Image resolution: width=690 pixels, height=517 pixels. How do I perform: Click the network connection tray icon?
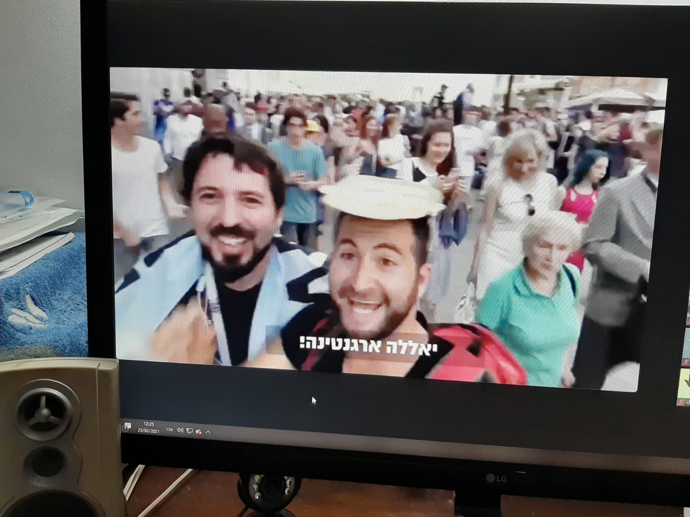click(x=189, y=430)
